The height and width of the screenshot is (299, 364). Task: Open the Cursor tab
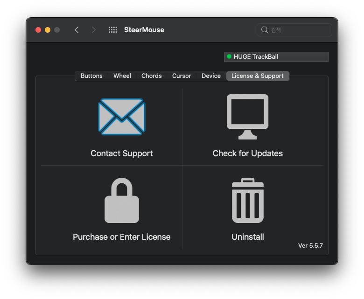point(182,76)
